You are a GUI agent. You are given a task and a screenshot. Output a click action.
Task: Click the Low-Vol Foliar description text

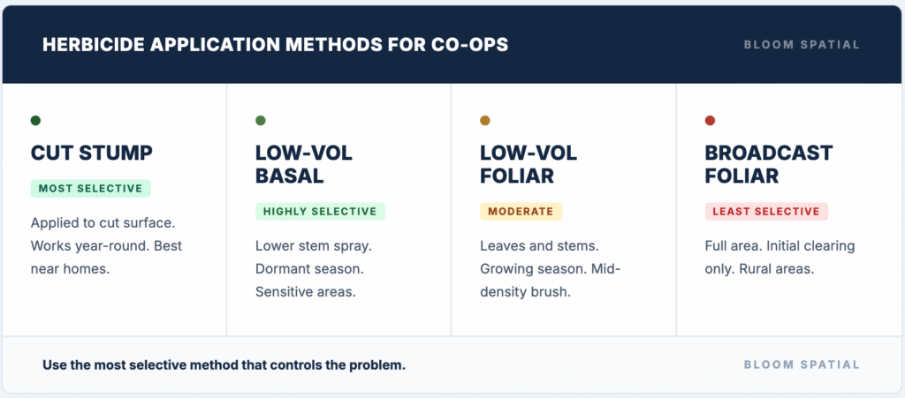[x=551, y=268]
